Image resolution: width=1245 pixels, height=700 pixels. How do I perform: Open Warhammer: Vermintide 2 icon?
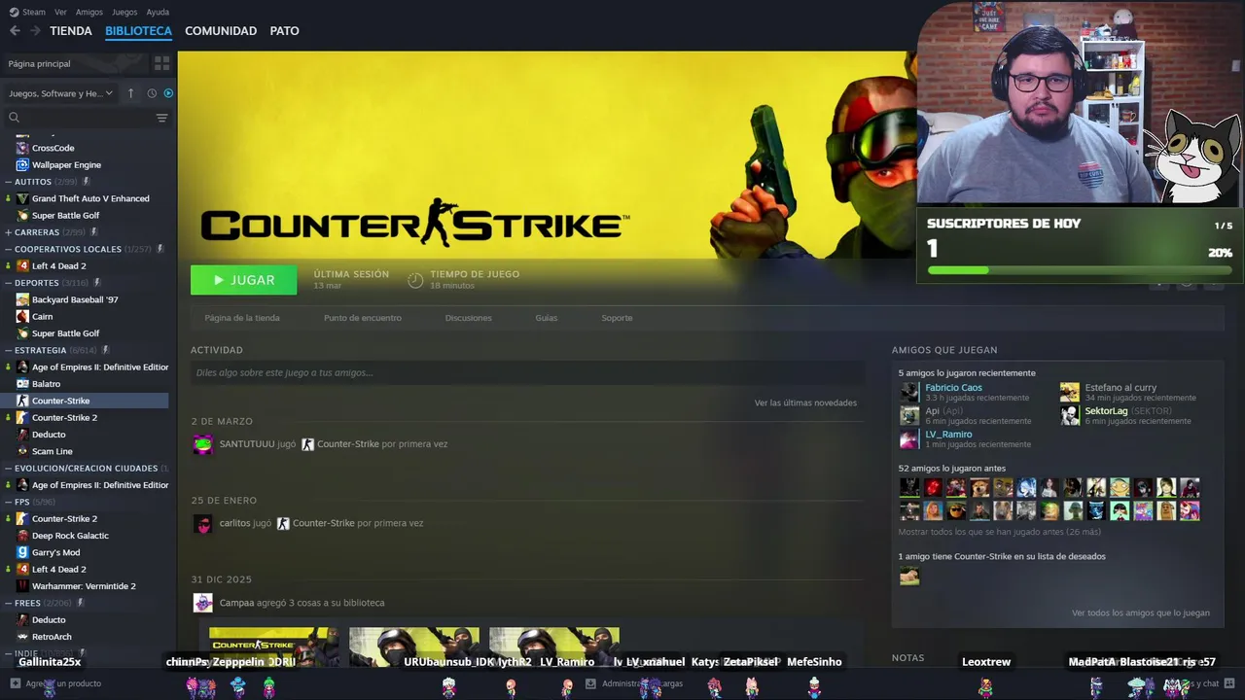[x=22, y=586]
